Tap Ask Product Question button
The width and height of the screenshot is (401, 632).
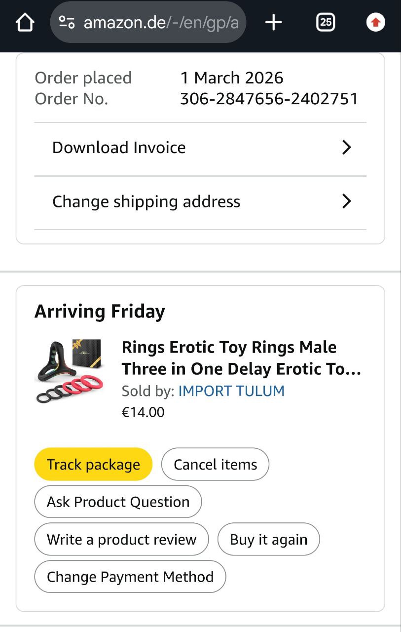[x=118, y=502]
